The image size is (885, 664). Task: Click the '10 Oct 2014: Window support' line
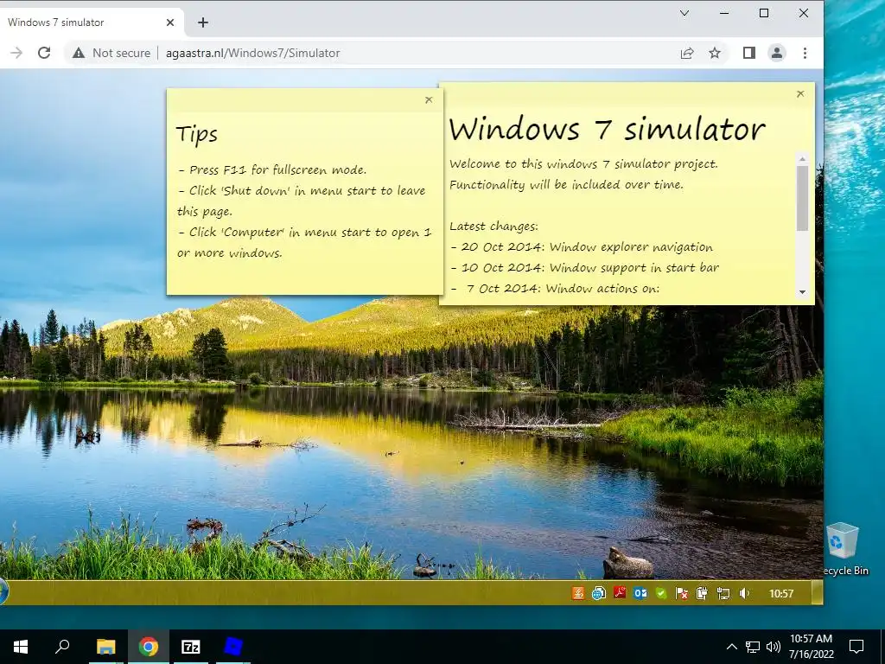click(585, 268)
